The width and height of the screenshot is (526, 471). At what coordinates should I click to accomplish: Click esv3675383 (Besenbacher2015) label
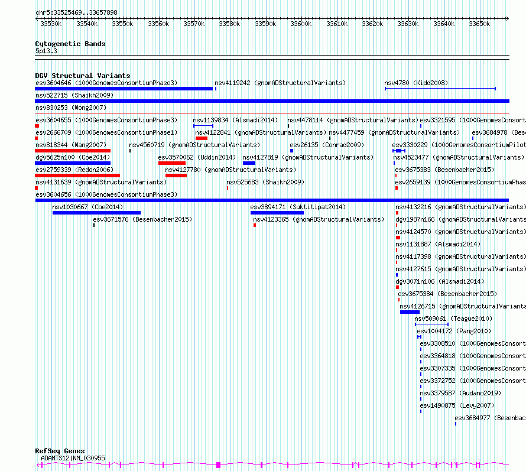pyautogui.click(x=444, y=170)
